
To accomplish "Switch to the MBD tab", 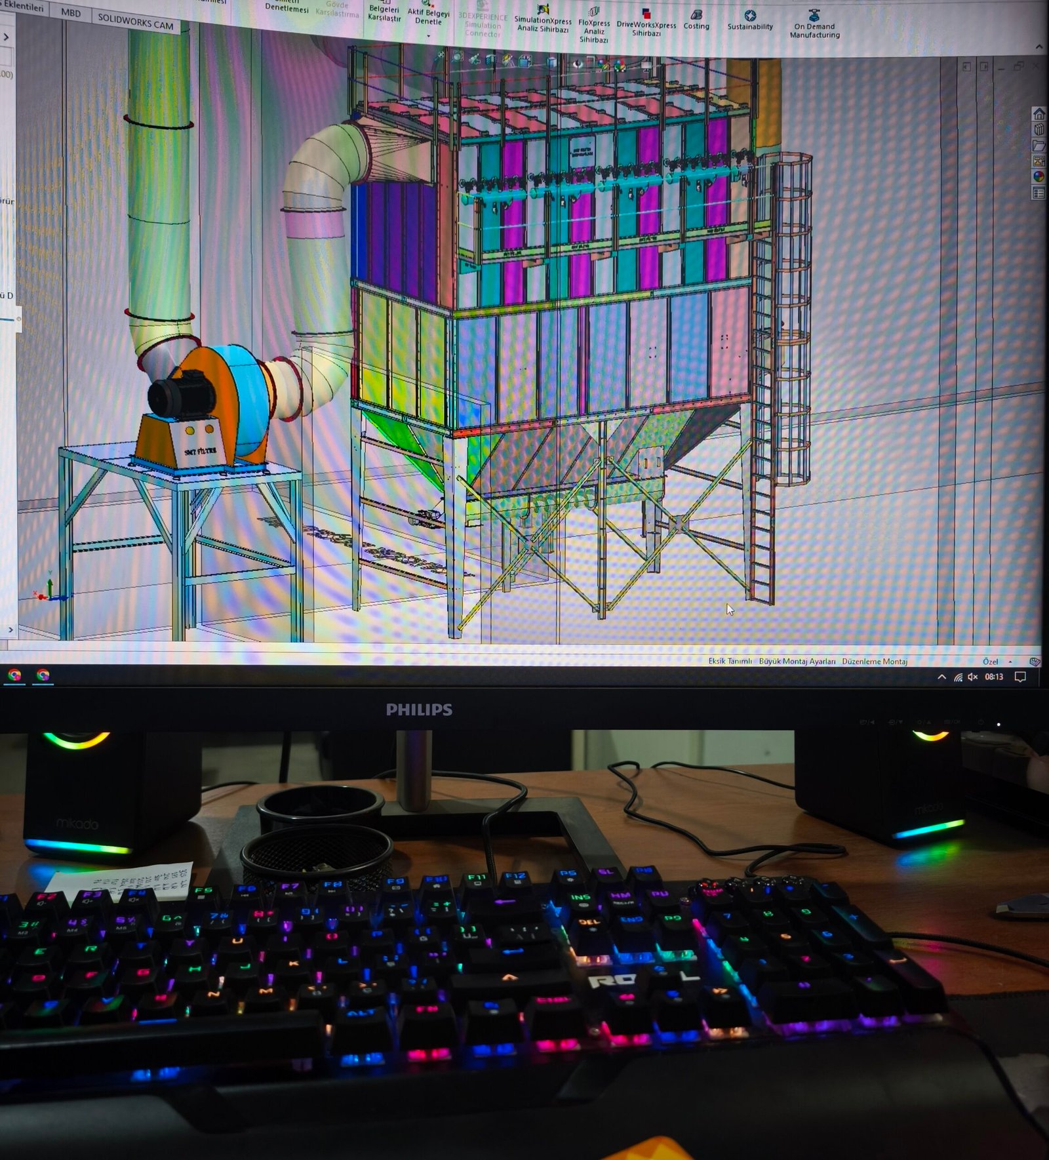I will coord(71,13).
